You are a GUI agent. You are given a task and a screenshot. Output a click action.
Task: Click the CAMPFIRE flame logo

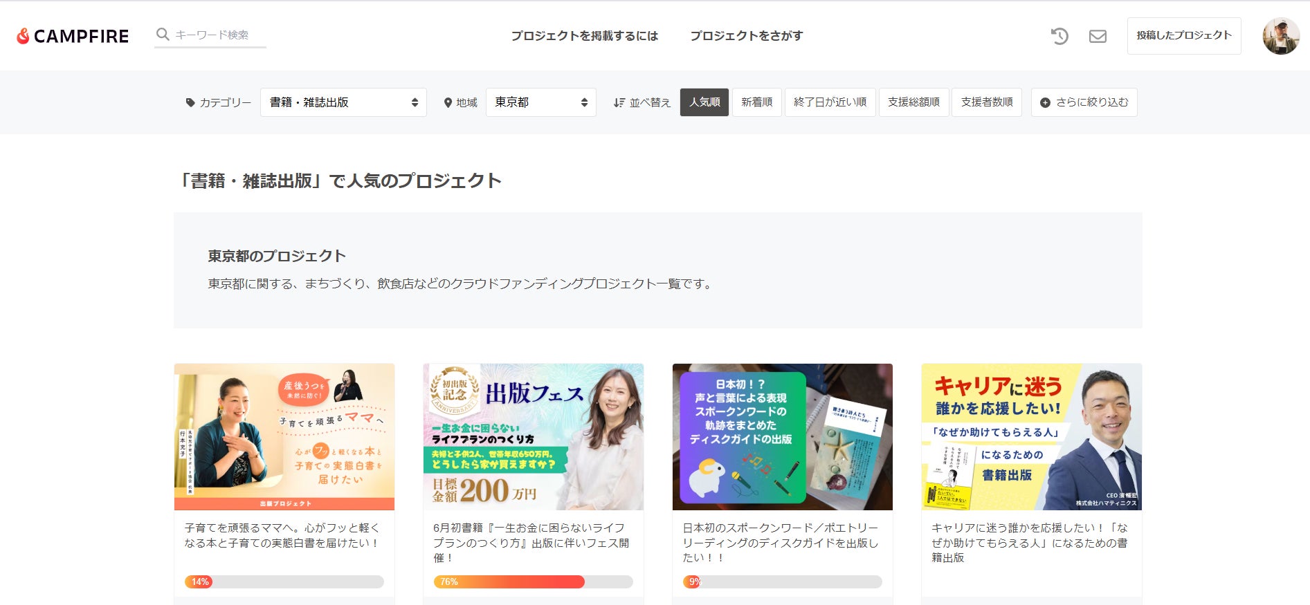click(23, 36)
